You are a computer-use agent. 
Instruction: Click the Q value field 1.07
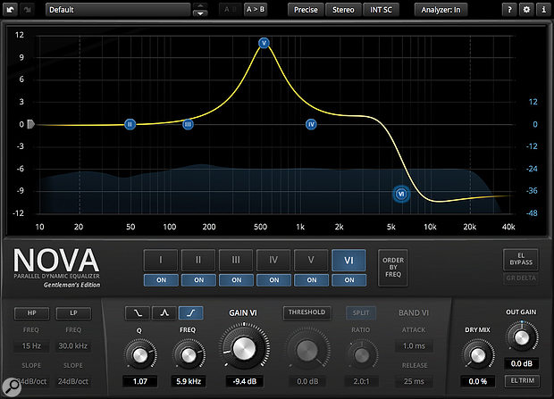click(140, 381)
